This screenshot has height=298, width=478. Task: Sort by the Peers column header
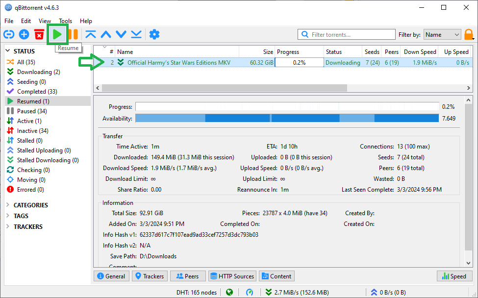pyautogui.click(x=391, y=52)
